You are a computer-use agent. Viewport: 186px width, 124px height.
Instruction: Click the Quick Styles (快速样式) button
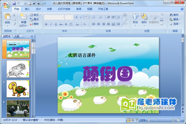[154, 20]
